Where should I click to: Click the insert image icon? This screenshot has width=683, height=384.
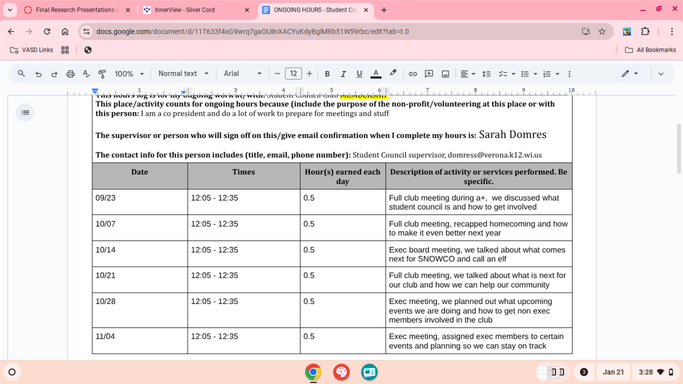coord(445,74)
